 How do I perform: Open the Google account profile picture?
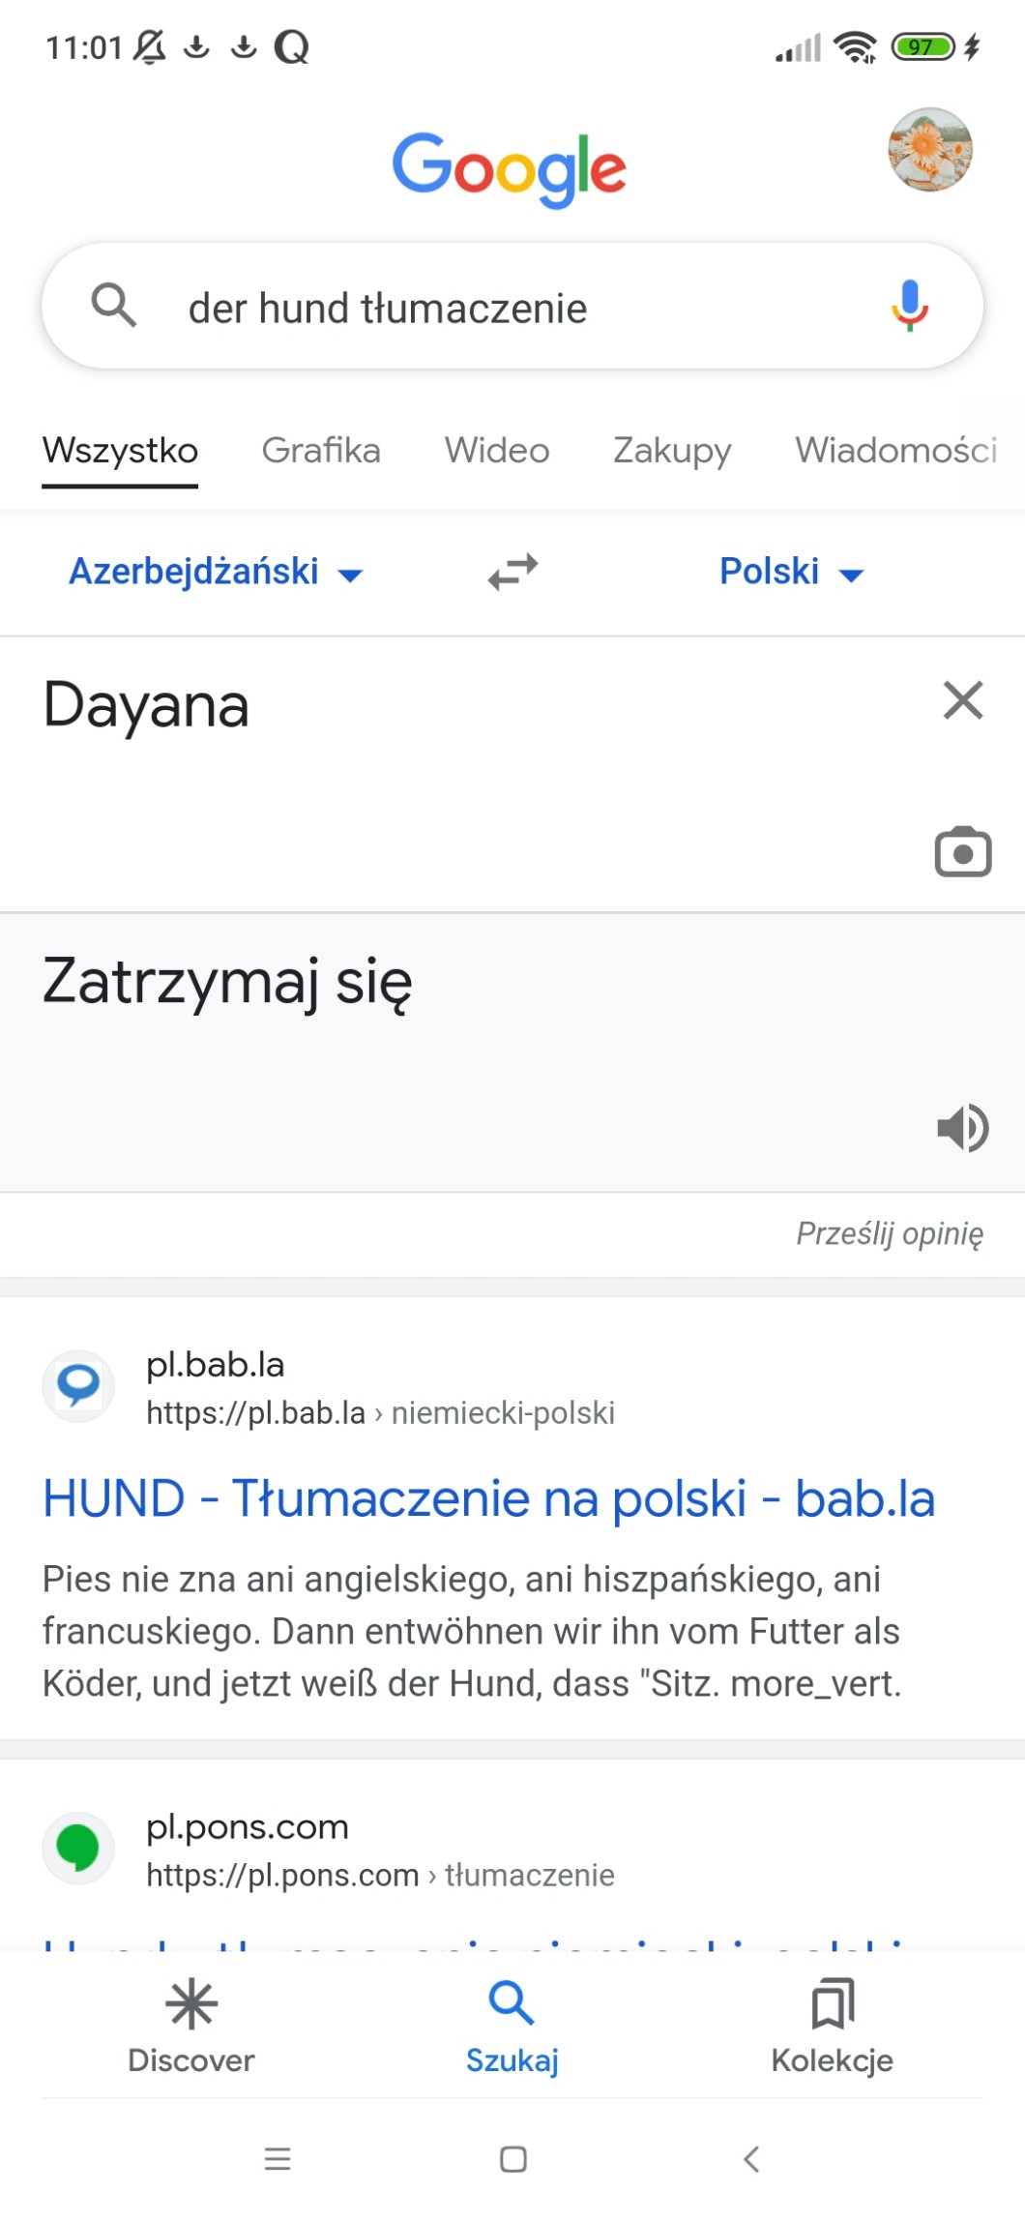click(929, 150)
